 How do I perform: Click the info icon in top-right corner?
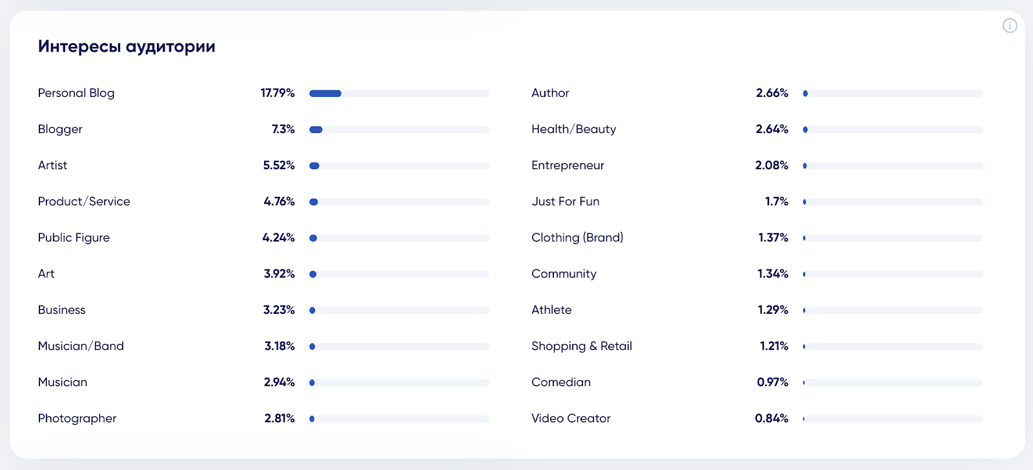pos(1010,26)
